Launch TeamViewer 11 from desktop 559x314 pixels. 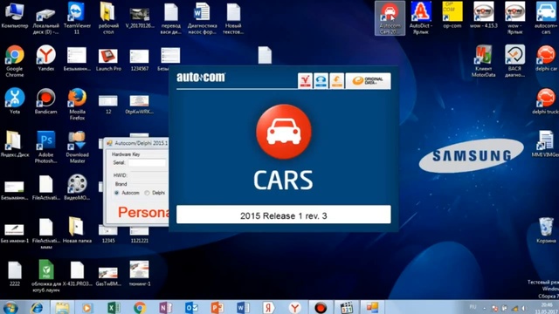(77, 17)
